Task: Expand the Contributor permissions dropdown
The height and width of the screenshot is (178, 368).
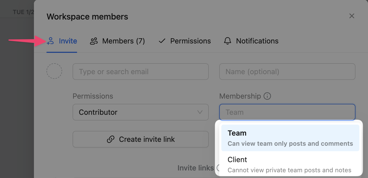Action: tap(140, 112)
